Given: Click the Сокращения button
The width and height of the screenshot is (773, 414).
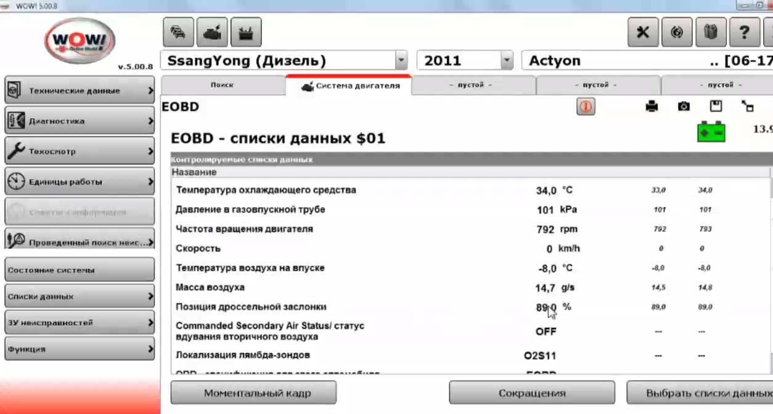Looking at the screenshot, I should point(532,392).
